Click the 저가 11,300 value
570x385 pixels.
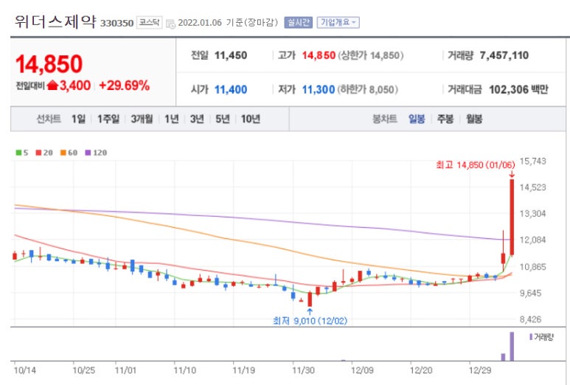pyautogui.click(x=319, y=89)
